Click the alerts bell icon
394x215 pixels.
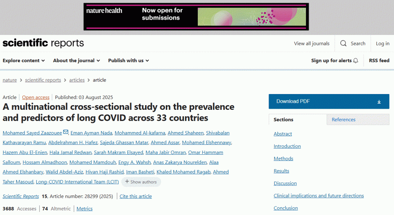[356, 61]
